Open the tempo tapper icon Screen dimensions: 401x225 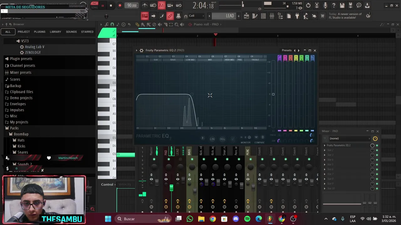tap(306, 16)
